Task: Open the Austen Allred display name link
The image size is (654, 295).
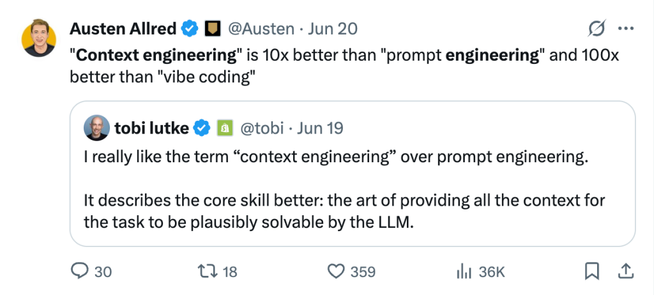Action: 123,29
